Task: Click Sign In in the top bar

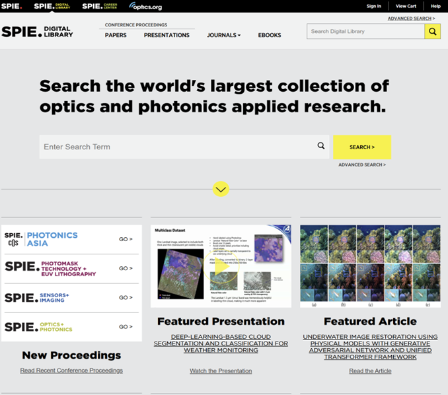Action: [373, 6]
